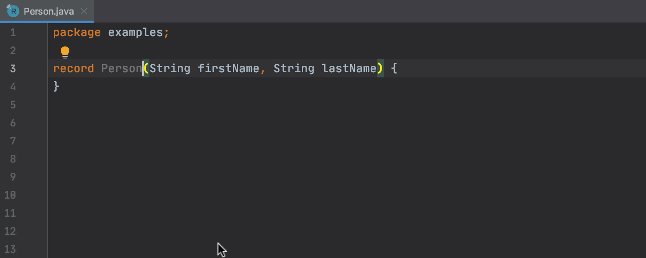Select the Person.java tab
This screenshot has height=258, width=646.
pyautogui.click(x=49, y=12)
